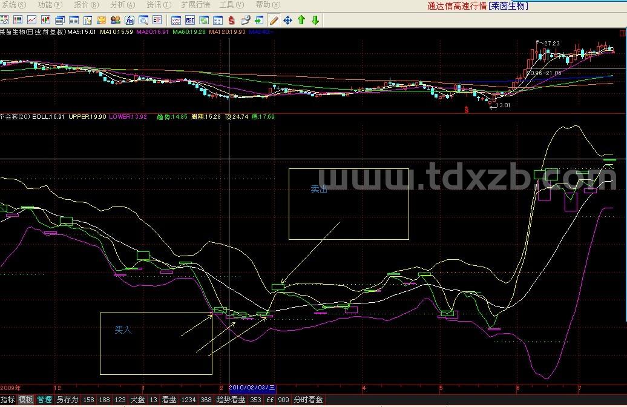Click the blue four-way move arrows icon
627x407 pixels.
coord(287,19)
